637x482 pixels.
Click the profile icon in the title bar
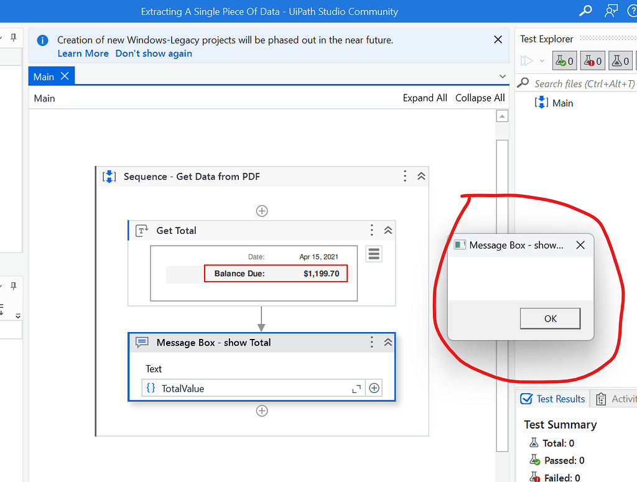611,11
